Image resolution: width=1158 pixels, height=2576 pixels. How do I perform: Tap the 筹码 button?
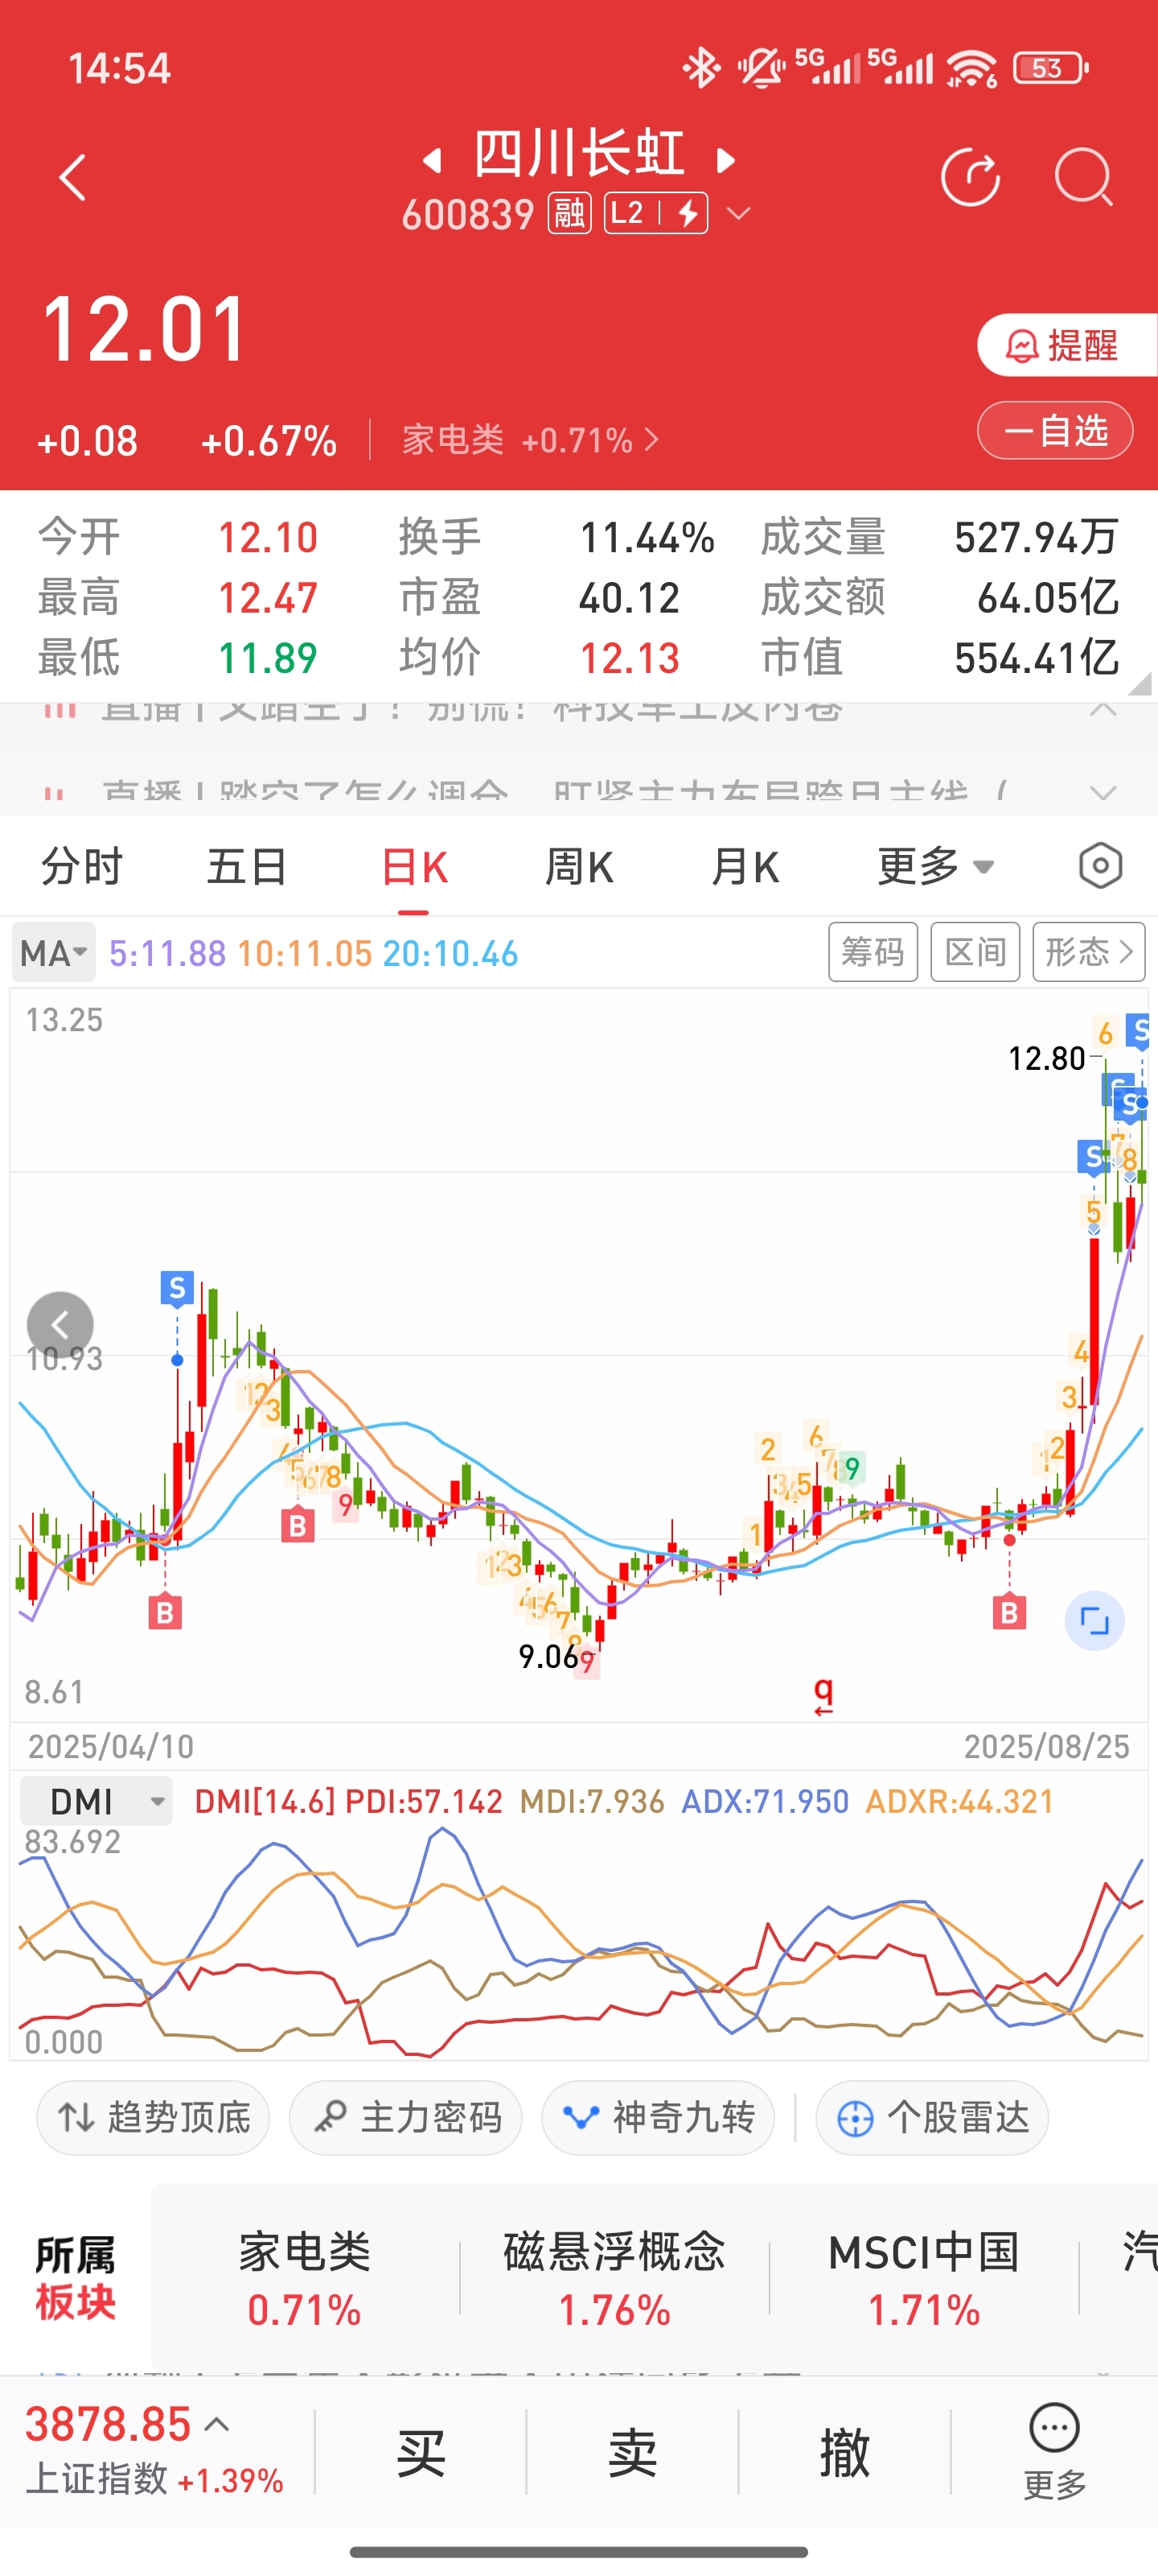[x=873, y=952]
